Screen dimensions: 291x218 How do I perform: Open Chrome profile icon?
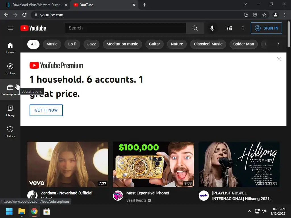tap(276, 15)
